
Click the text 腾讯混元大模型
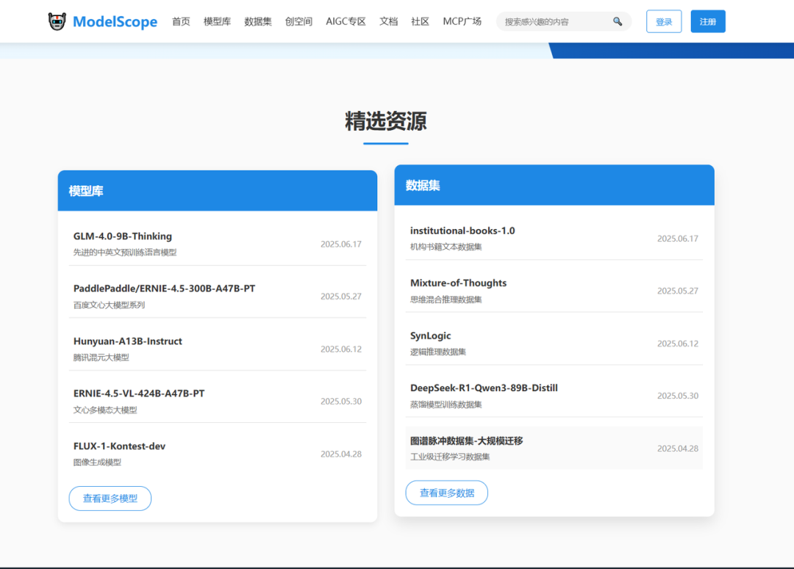[101, 358]
